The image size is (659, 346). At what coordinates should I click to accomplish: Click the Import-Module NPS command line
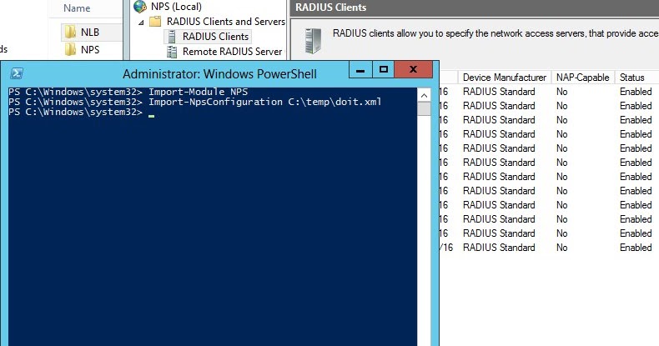click(128, 92)
